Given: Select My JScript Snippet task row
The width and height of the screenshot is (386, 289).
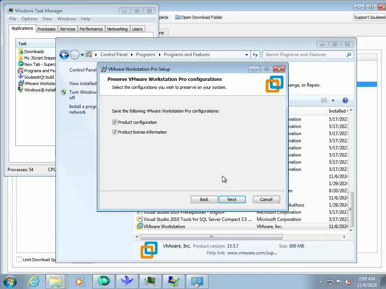Looking at the screenshot, I should pos(37,58).
